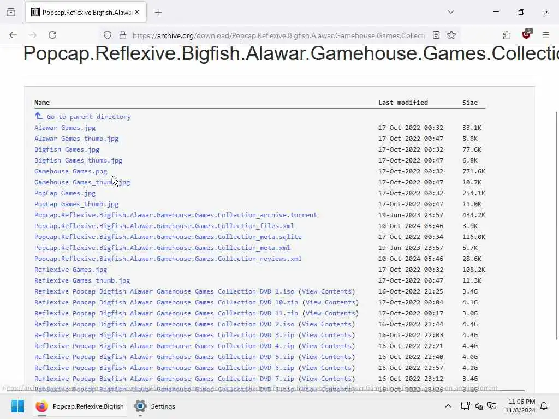
Task: Download the Collection_archive.torrent file
Action: [175, 215]
